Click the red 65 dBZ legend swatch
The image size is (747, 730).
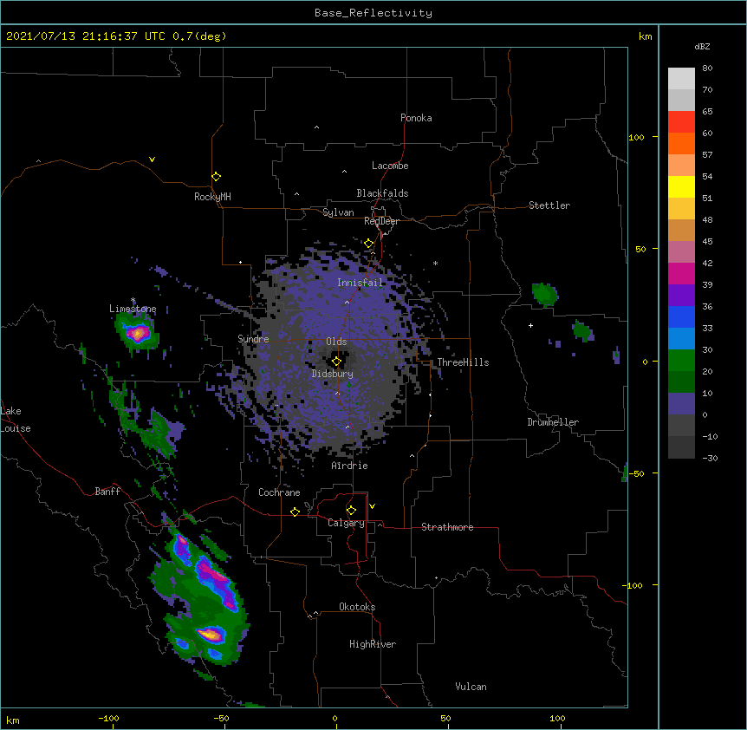click(681, 121)
